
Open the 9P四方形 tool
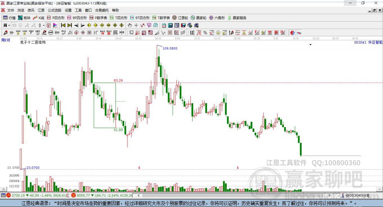tap(77, 18)
